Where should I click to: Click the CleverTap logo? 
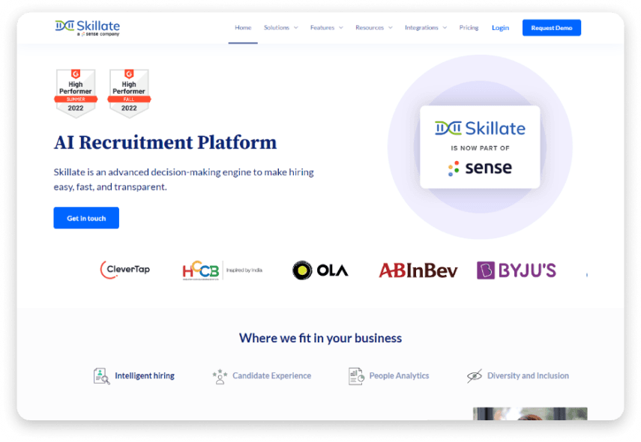click(x=124, y=268)
